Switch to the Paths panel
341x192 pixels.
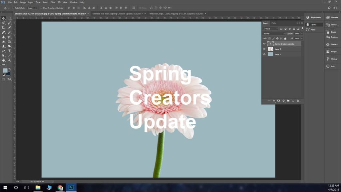pyautogui.click(x=274, y=23)
